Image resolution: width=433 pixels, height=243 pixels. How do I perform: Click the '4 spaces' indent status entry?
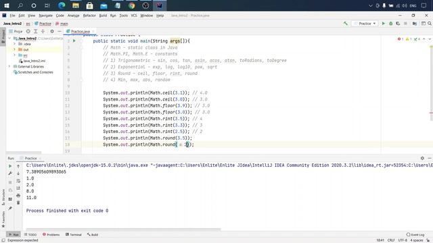click(417, 240)
